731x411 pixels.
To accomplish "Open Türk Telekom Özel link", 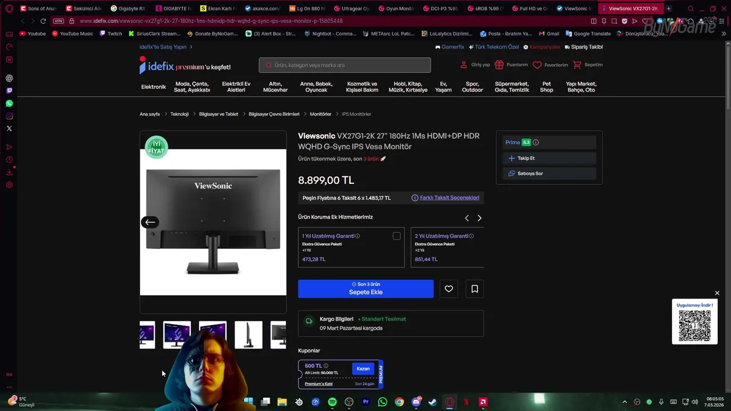I will coord(494,47).
